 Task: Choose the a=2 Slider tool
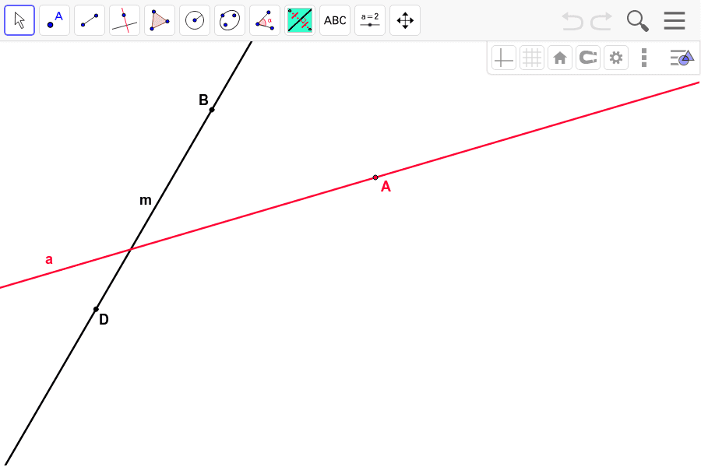pos(370,20)
